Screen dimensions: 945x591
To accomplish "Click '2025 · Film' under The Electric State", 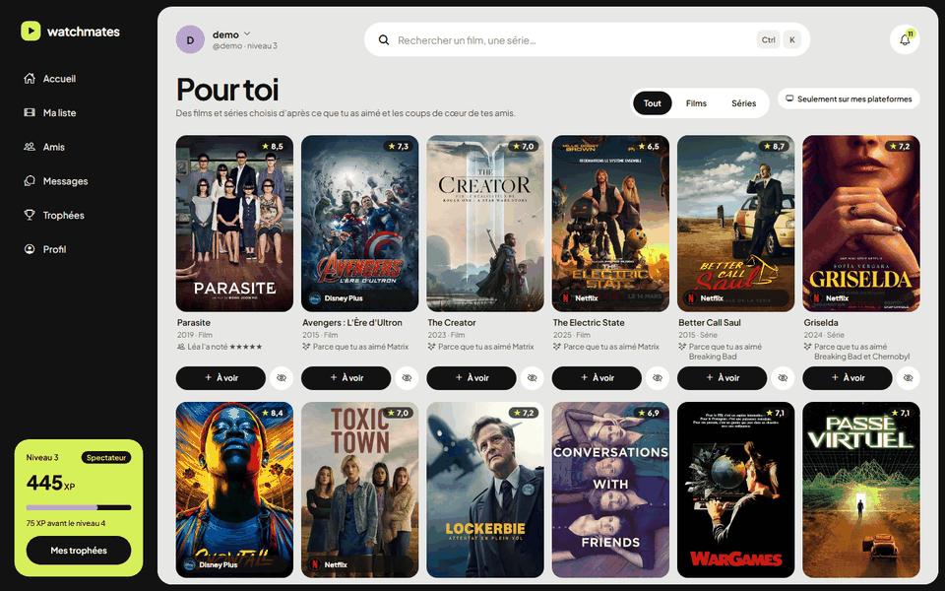I will pos(571,335).
